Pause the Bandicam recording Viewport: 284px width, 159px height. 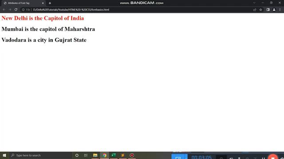pos(263,158)
